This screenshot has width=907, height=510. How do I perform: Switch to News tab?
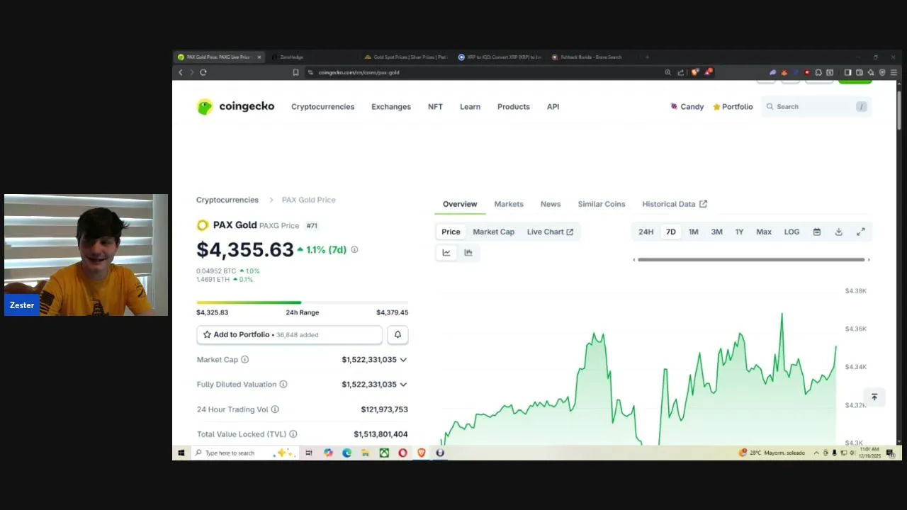click(551, 204)
